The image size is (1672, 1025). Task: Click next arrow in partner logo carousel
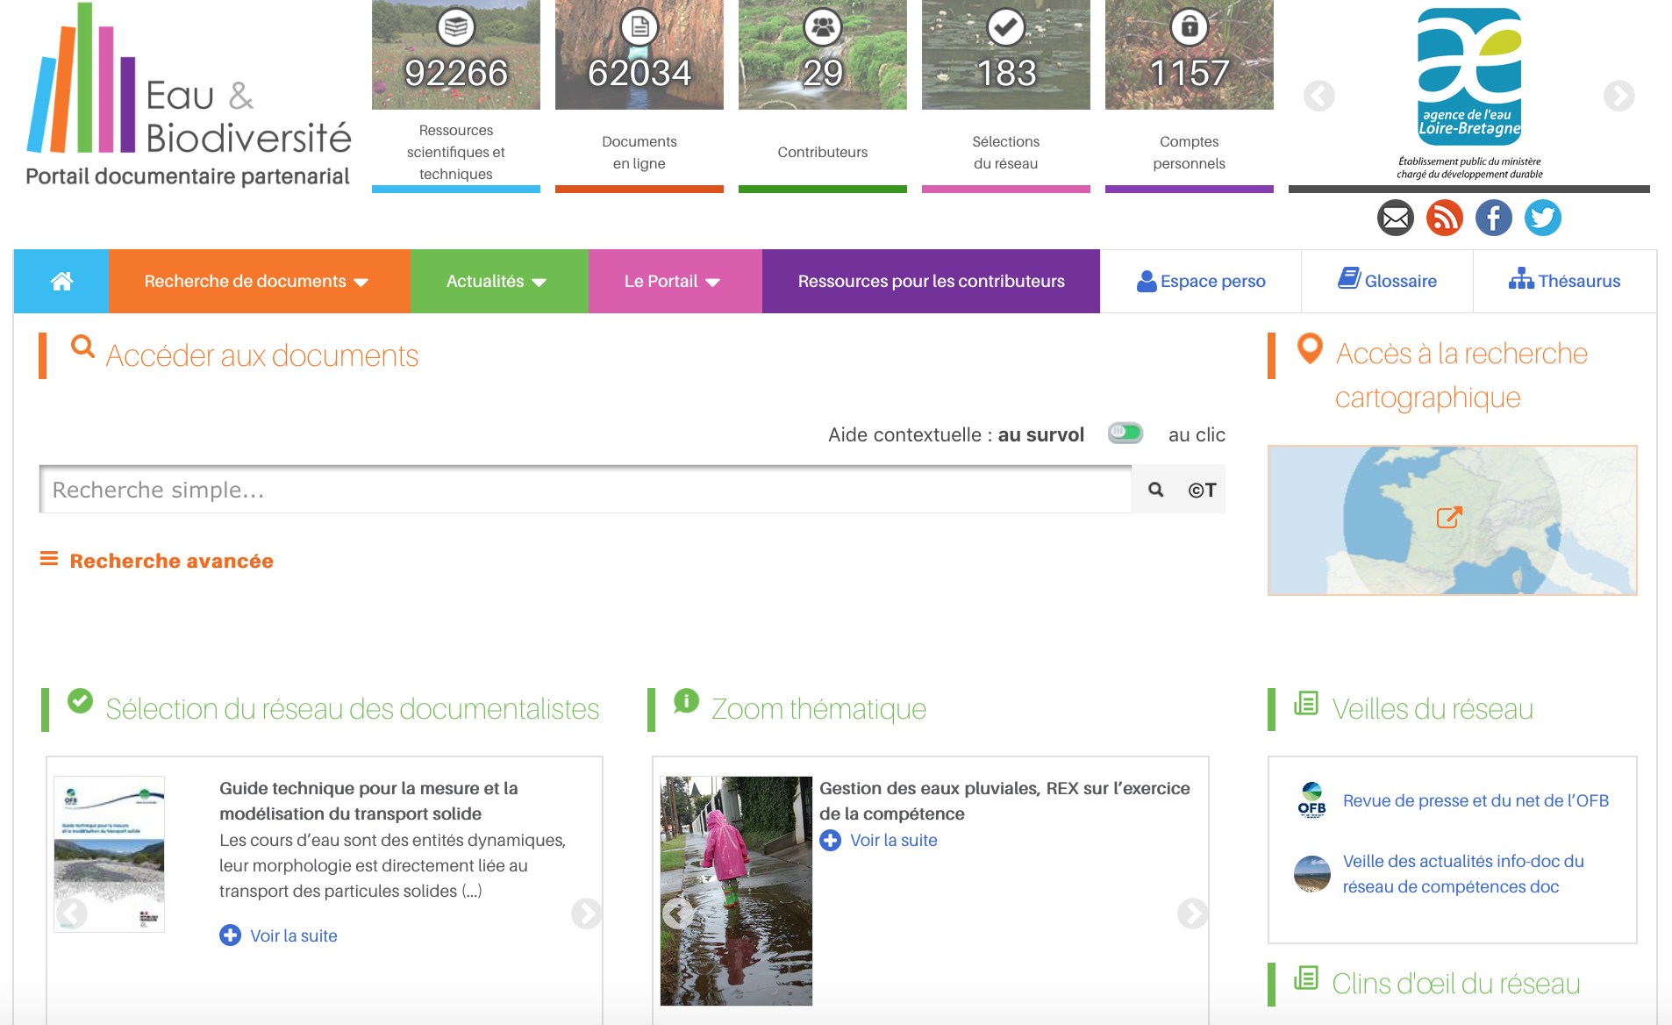[1618, 96]
